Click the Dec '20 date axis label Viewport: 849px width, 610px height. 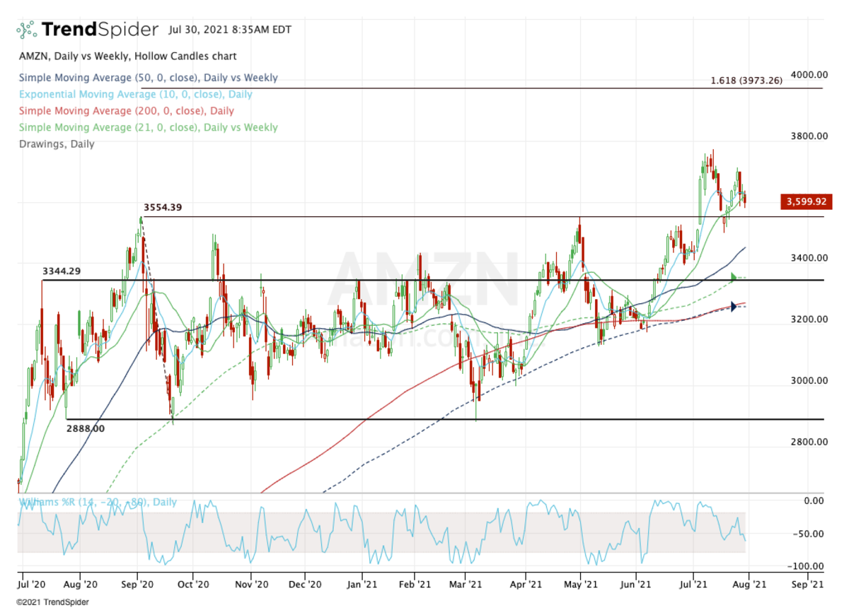pos(306,585)
